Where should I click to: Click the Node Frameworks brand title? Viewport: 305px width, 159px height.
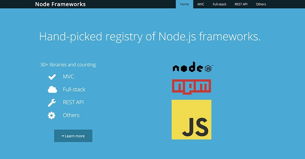pyautogui.click(x=60, y=4)
